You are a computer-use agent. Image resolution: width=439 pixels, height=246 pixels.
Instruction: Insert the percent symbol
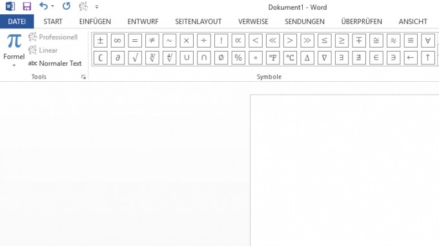click(238, 58)
